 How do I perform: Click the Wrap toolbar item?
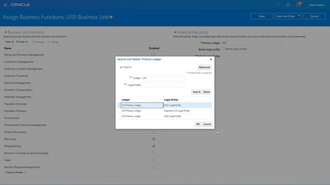53,42
